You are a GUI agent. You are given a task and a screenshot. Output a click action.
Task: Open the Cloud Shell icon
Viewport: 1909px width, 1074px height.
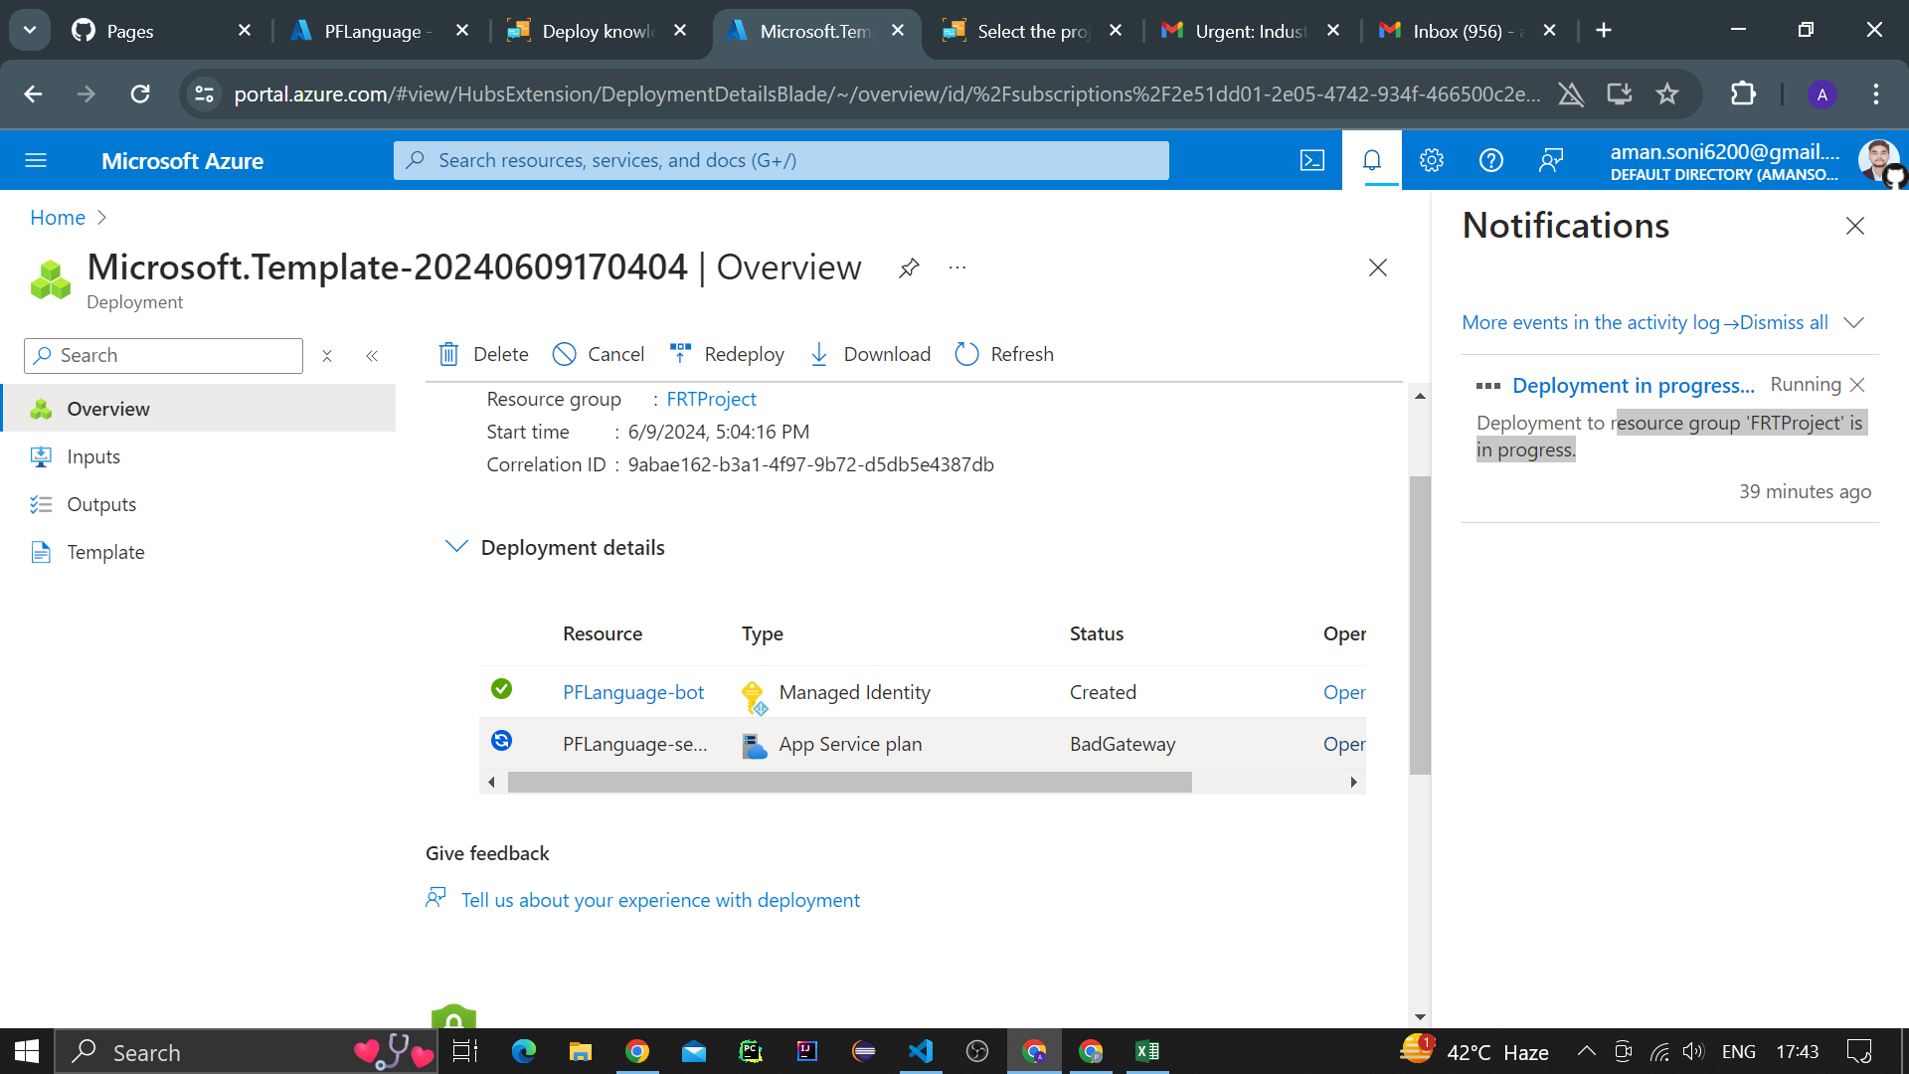[x=1312, y=160]
